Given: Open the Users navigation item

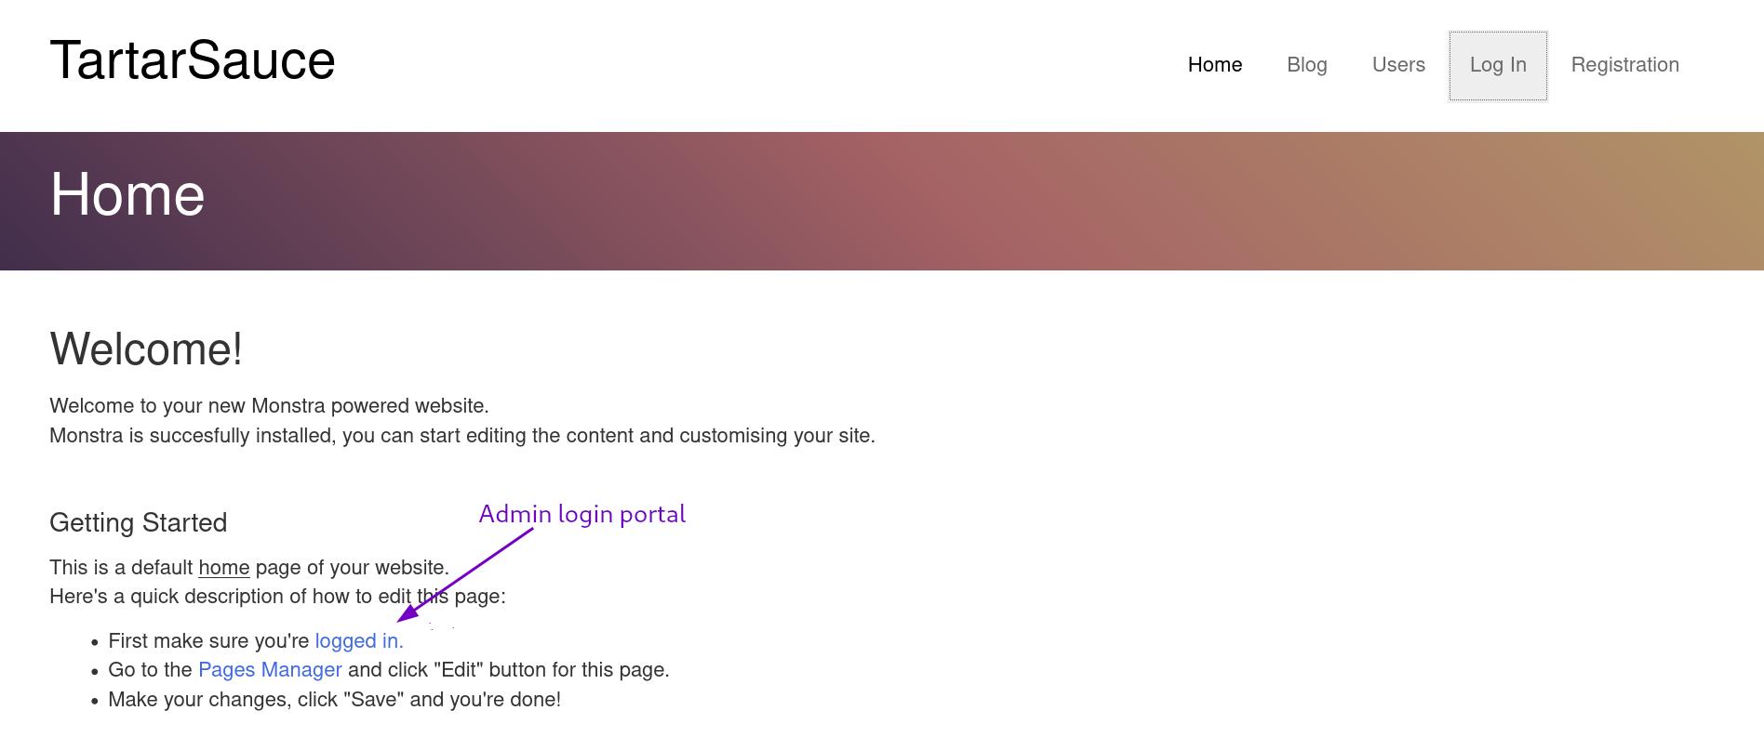Looking at the screenshot, I should pyautogui.click(x=1397, y=65).
